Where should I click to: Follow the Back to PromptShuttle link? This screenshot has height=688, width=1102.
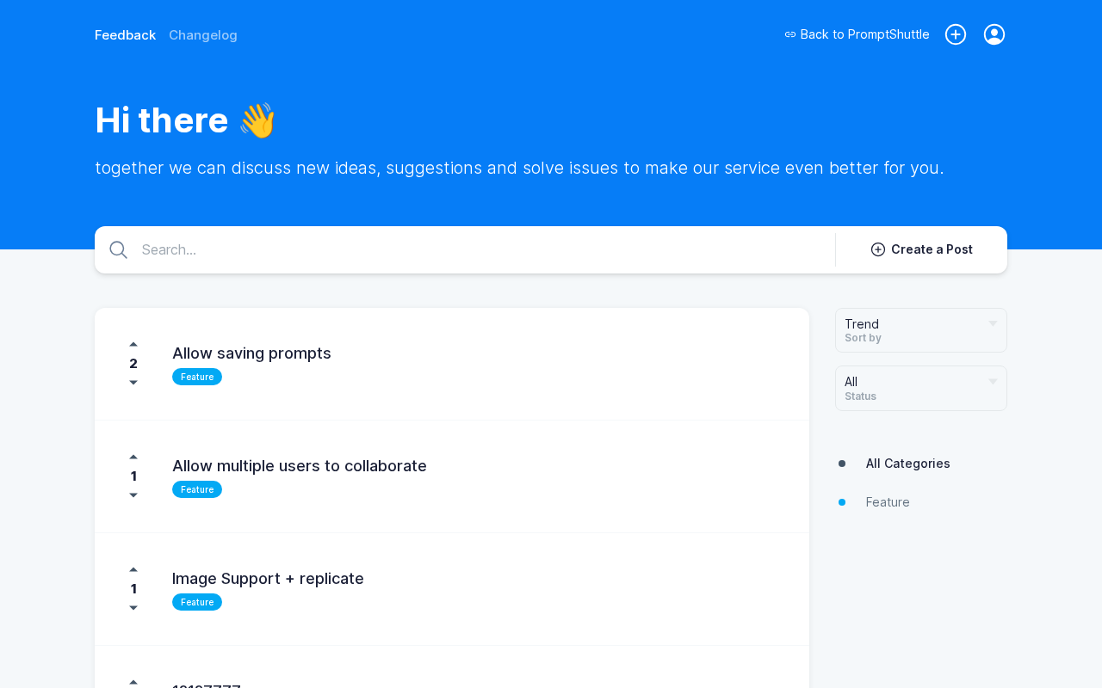857,34
